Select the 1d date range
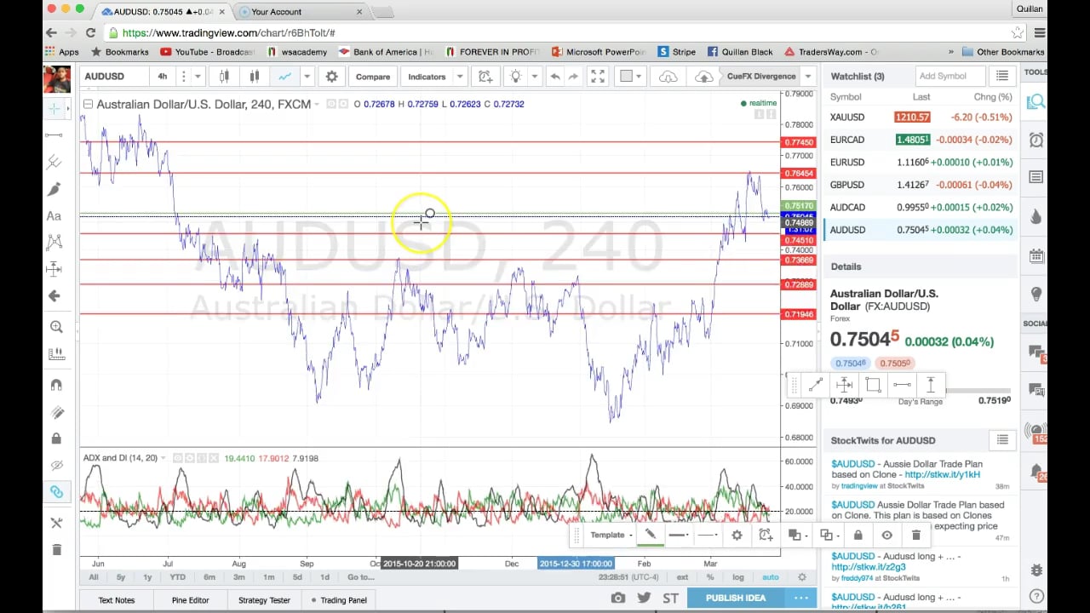Screen dimensions: 1090x613 click(324, 577)
